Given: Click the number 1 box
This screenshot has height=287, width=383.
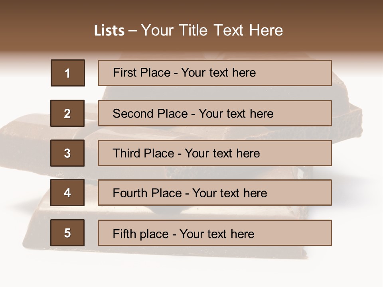Looking at the screenshot, I should (67, 73).
